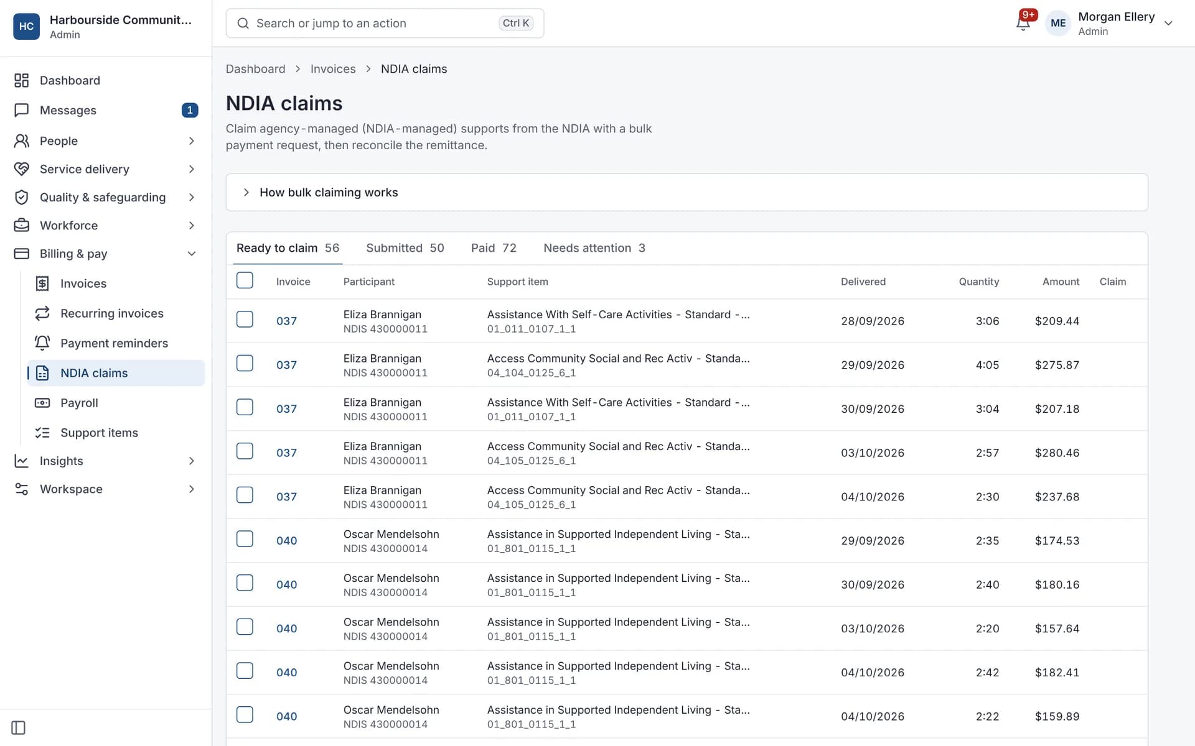Select invoice 037 row delivered 28/09/2026

[x=245, y=320]
